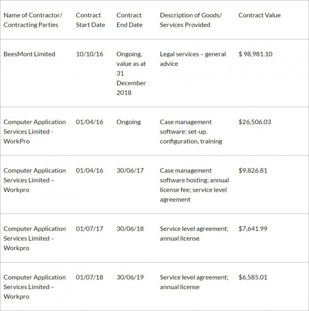Viewport: 309px width, 311px height.
Task: Click the 30/06/18 end date cell
Action: point(130,229)
